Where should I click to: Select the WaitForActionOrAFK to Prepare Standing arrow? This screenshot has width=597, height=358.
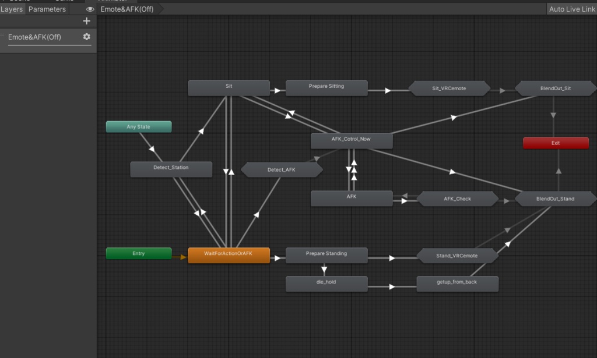click(277, 258)
